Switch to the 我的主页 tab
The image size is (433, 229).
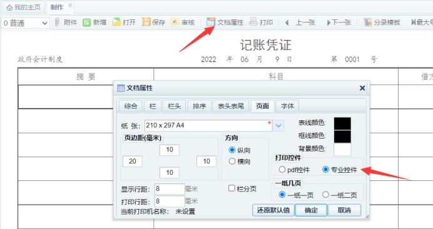[x=24, y=7]
